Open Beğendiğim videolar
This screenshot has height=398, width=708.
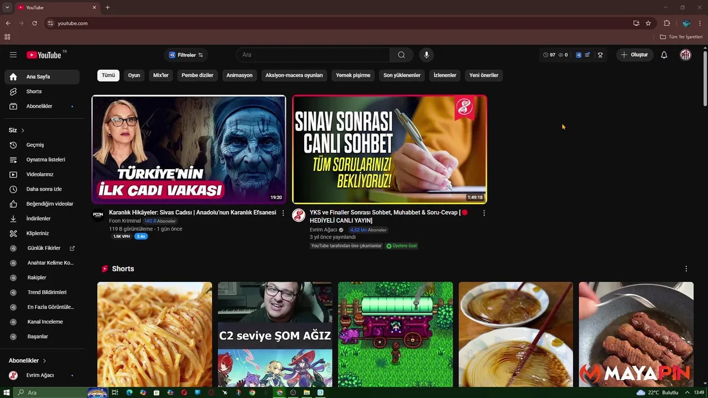(x=42, y=204)
